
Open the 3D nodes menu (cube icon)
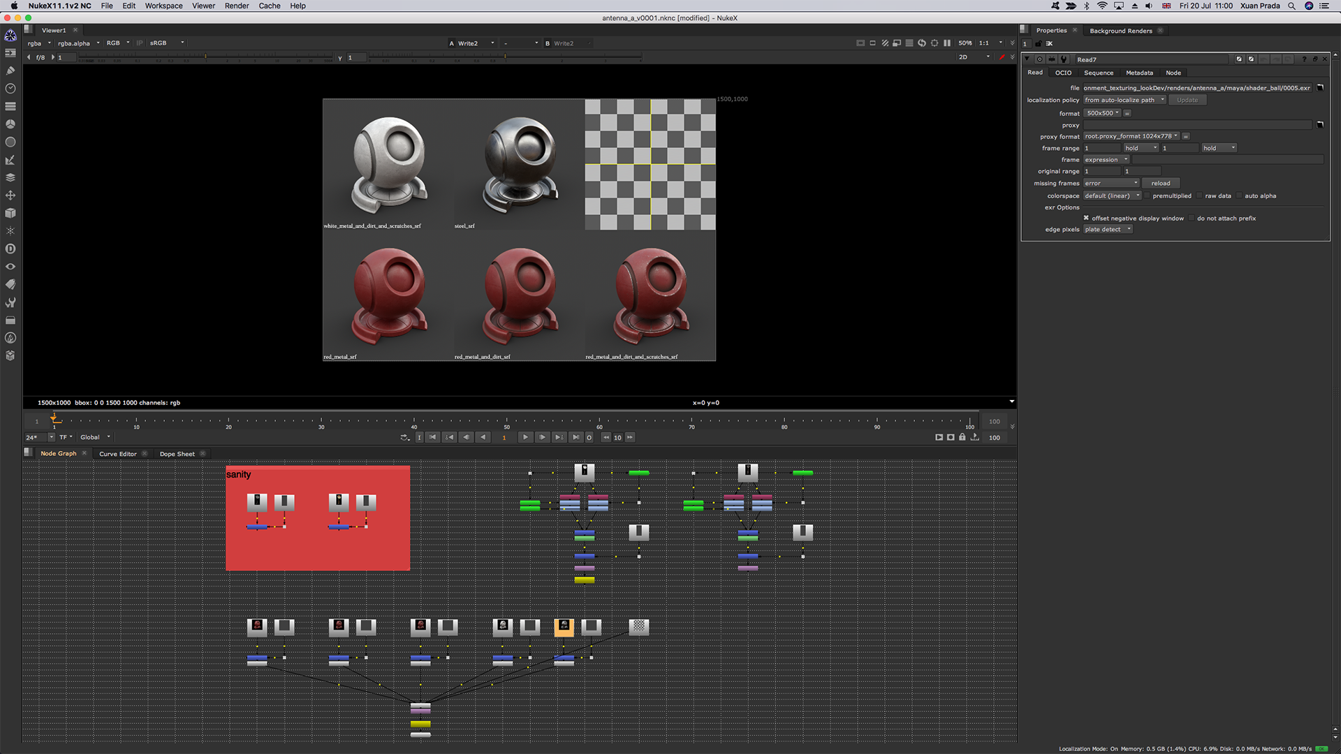tap(10, 213)
